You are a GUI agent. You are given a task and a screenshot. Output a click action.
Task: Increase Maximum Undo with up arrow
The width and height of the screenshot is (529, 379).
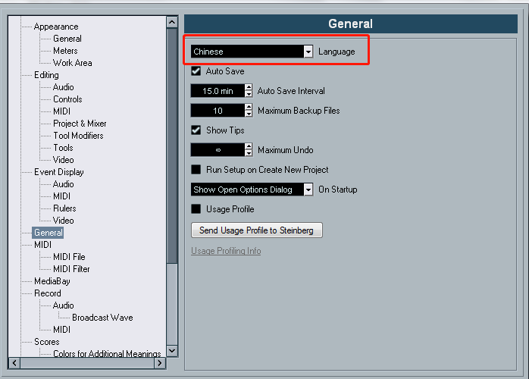point(249,146)
